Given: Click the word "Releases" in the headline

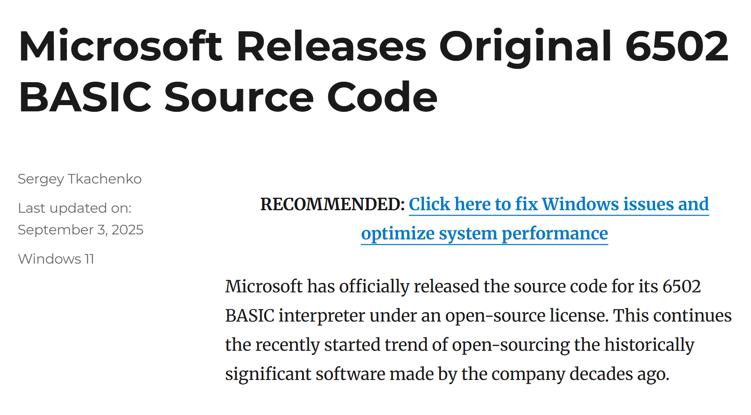Looking at the screenshot, I should (x=331, y=46).
